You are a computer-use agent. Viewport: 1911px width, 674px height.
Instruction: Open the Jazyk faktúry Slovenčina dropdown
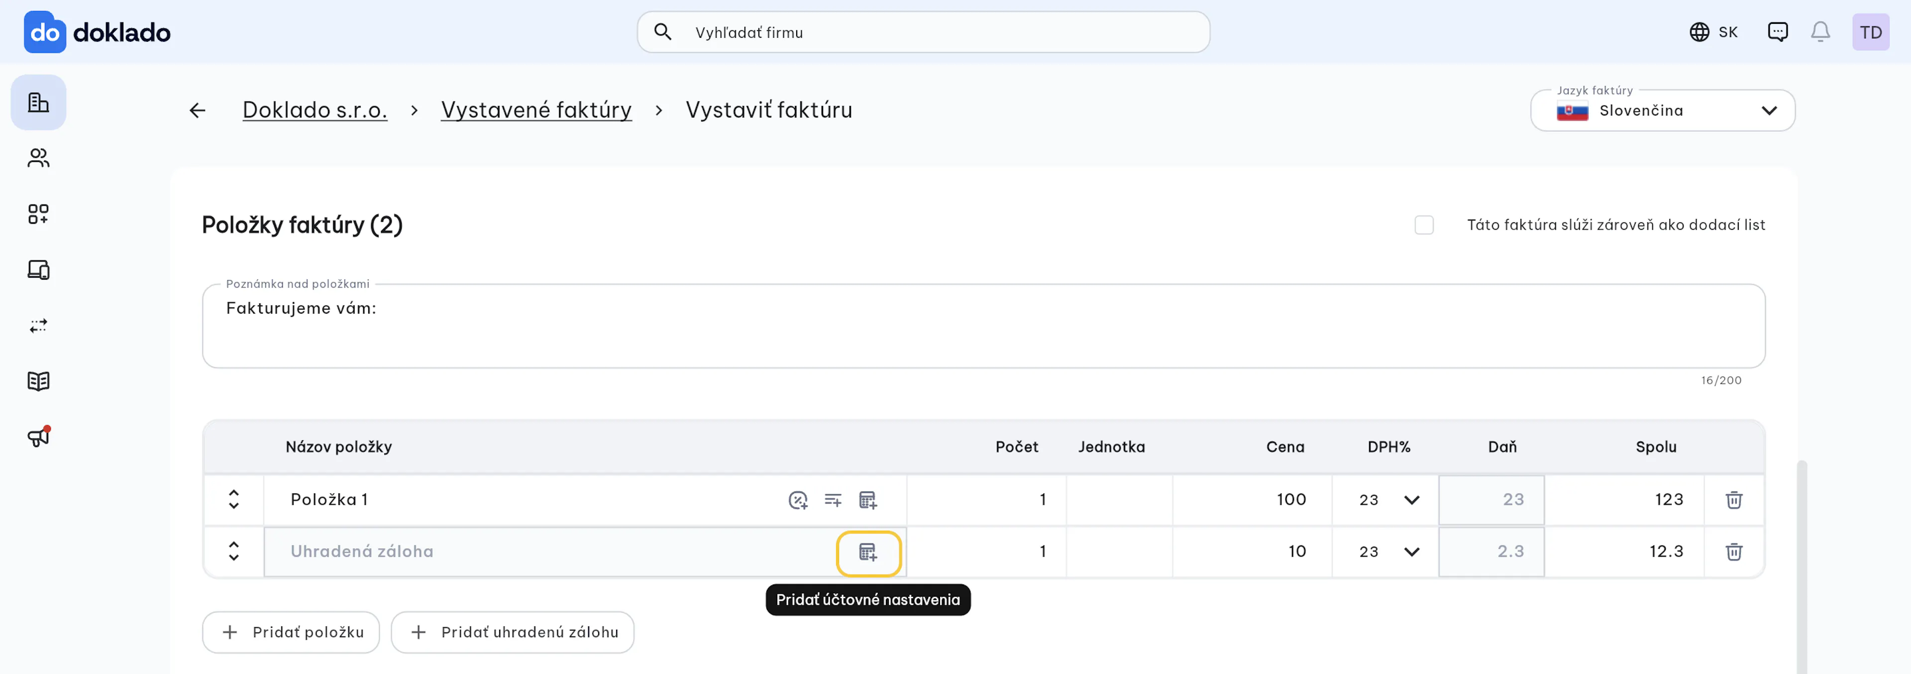coord(1663,111)
